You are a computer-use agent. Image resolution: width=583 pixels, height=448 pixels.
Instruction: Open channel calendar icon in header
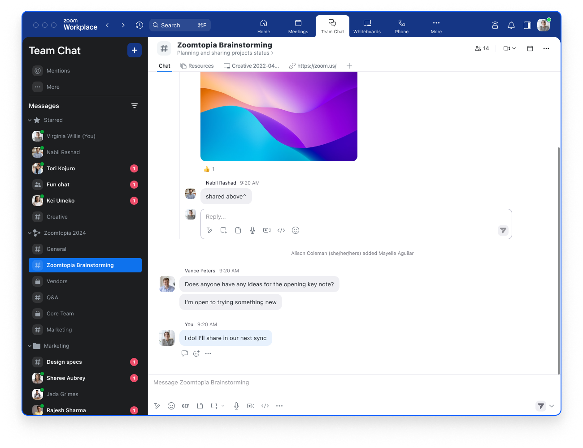(x=530, y=48)
